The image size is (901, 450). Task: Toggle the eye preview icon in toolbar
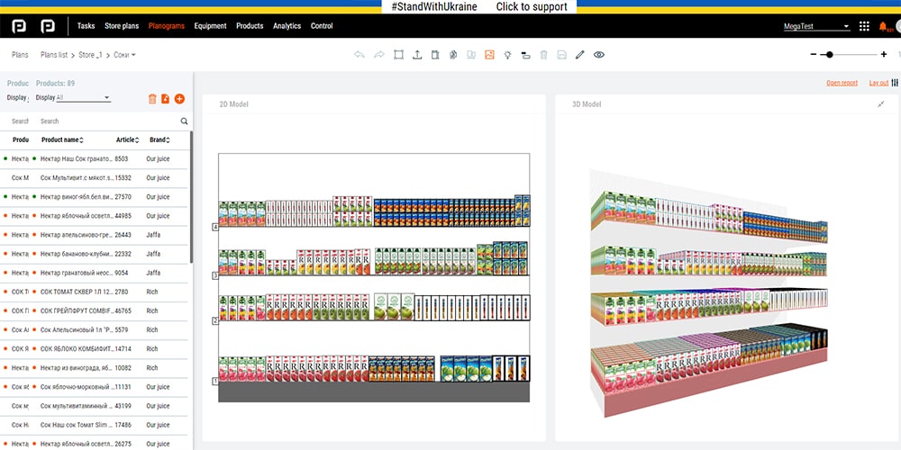click(599, 55)
